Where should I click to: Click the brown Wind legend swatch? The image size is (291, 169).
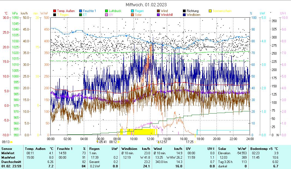tap(158, 11)
